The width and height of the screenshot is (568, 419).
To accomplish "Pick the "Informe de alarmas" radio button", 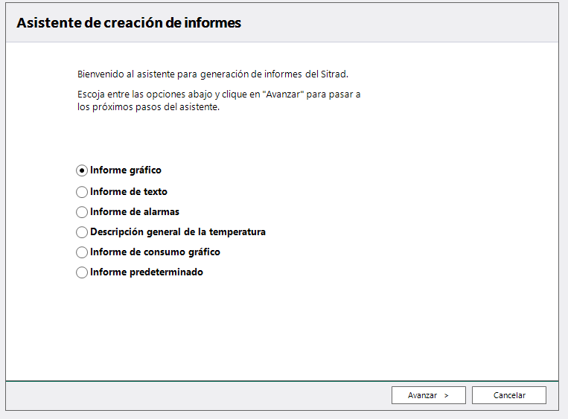I will [x=82, y=212].
